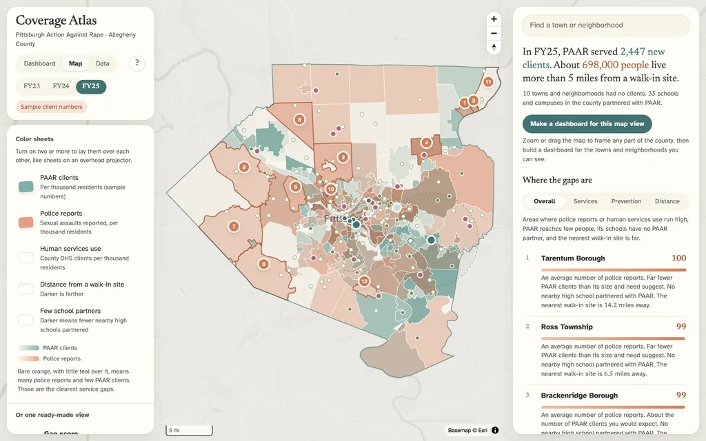
Task: Select map gap marker number 3
Action: point(473,101)
